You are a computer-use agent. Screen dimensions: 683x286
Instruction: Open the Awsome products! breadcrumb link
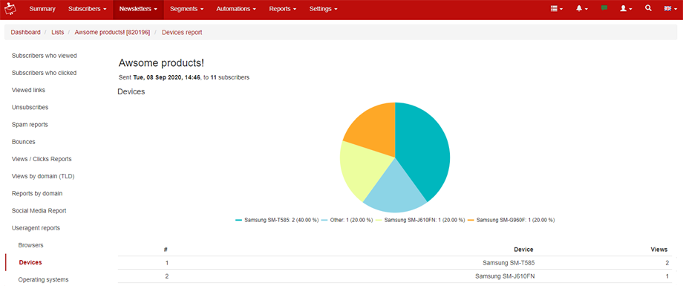point(112,32)
